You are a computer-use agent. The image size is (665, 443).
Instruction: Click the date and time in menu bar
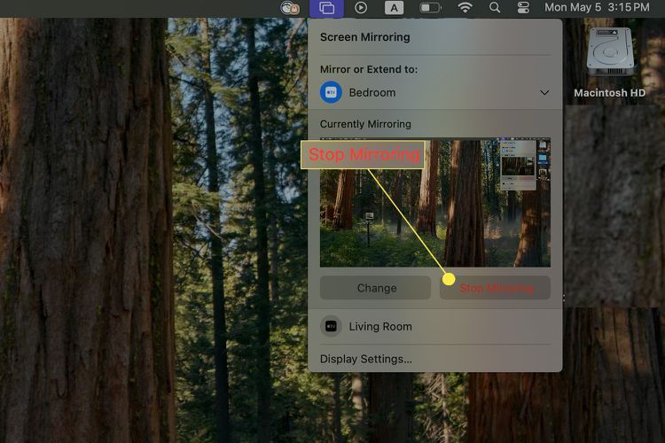597,8
